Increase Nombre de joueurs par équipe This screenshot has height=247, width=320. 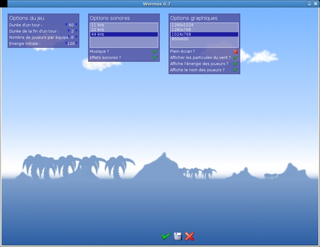pos(76,37)
